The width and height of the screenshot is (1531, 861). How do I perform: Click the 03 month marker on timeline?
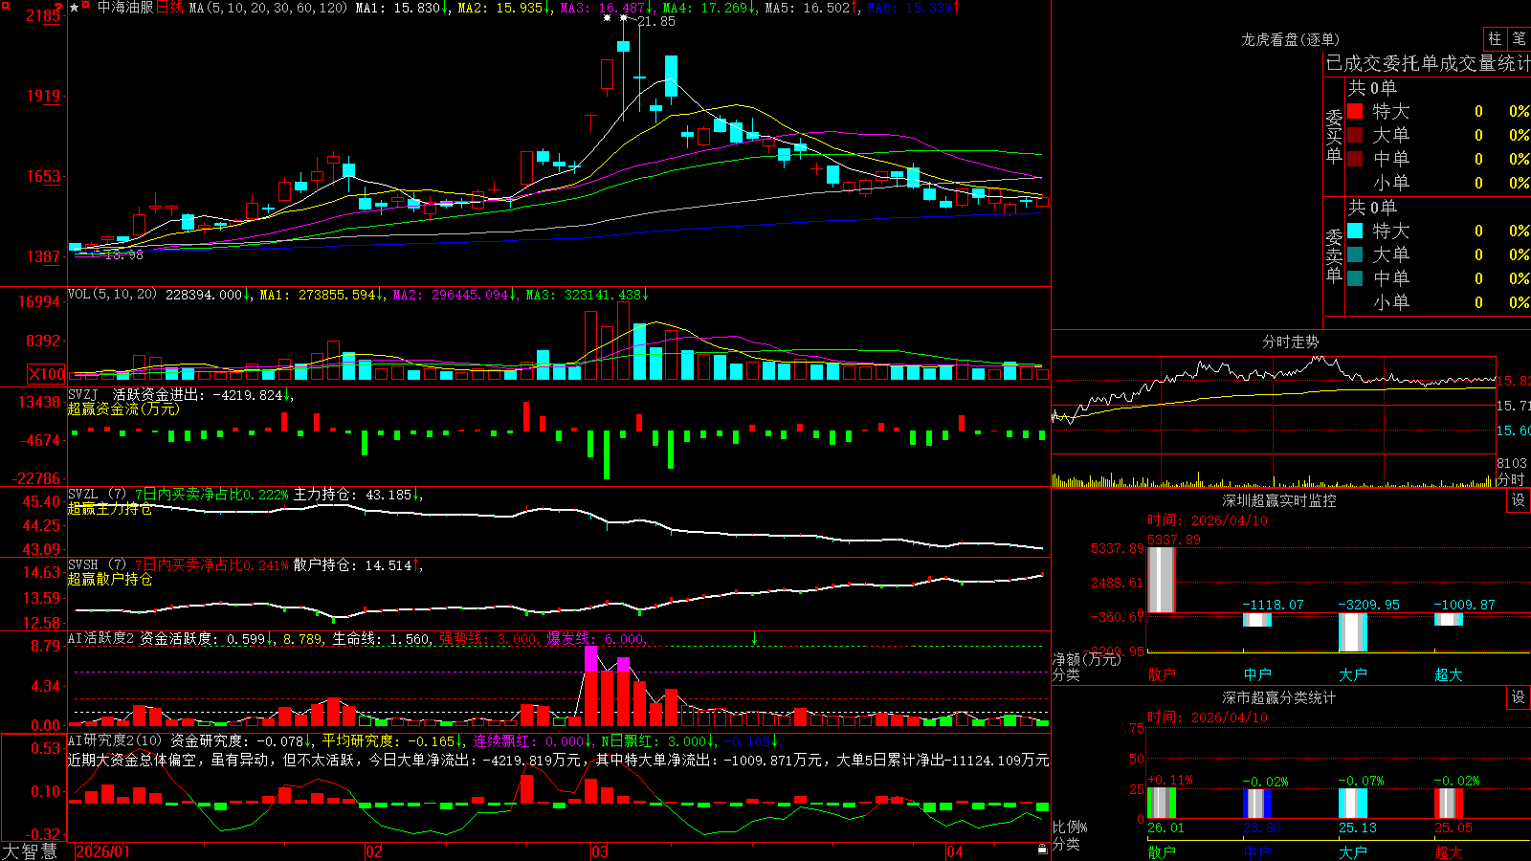[600, 851]
